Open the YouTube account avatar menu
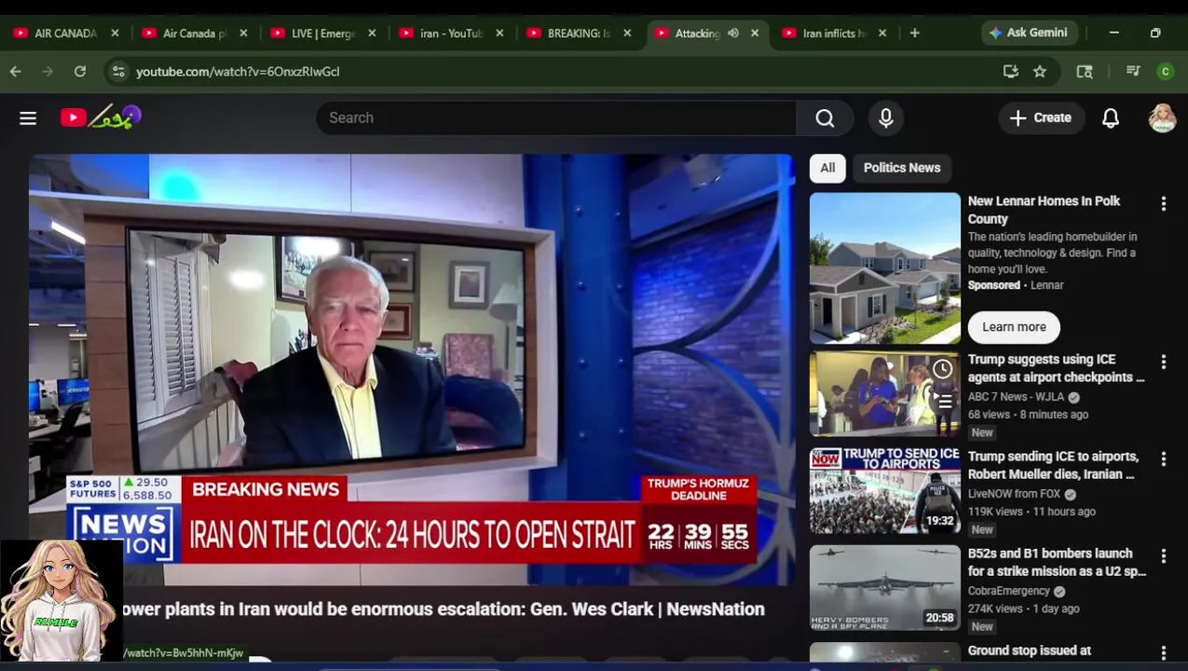This screenshot has width=1188, height=671. [1162, 117]
